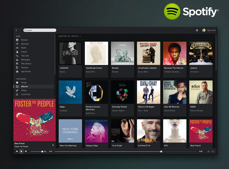Open the Broods album cover
The width and height of the screenshot is (229, 169).
[123, 53]
